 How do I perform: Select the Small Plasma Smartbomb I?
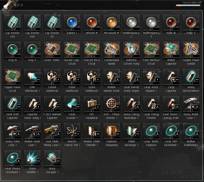tap(13, 158)
